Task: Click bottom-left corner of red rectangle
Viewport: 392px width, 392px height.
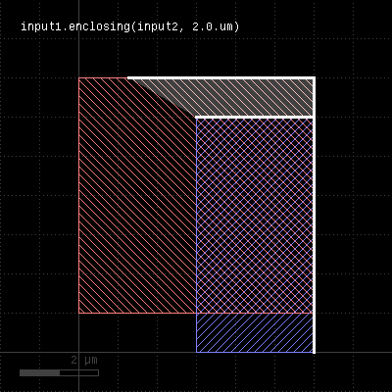Action: pos(78,314)
